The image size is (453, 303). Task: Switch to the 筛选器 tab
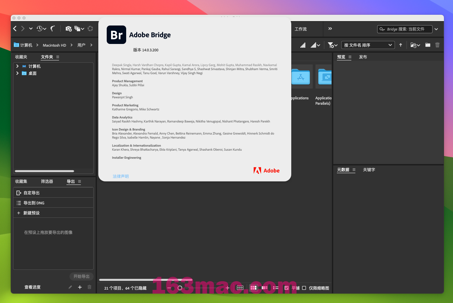47,182
